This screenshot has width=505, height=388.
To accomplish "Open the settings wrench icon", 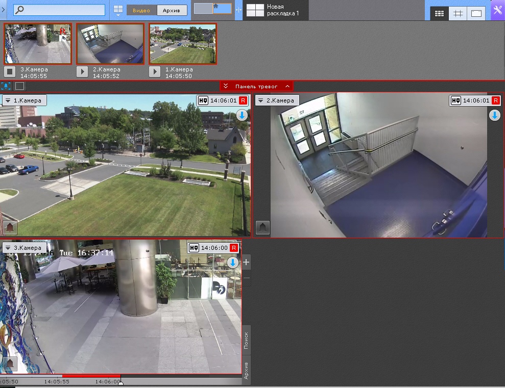I will tap(497, 10).
